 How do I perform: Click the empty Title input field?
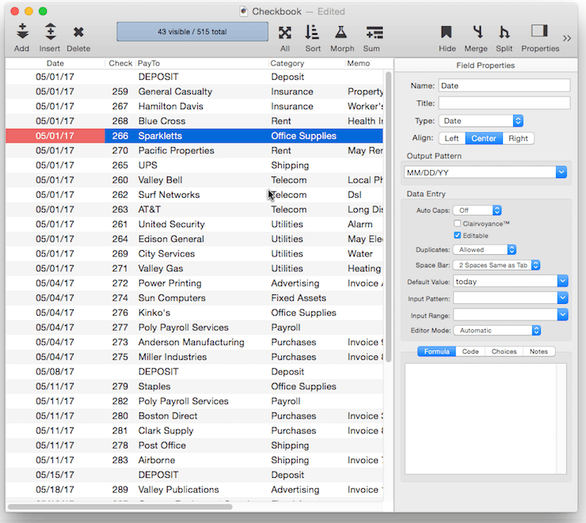tap(504, 103)
